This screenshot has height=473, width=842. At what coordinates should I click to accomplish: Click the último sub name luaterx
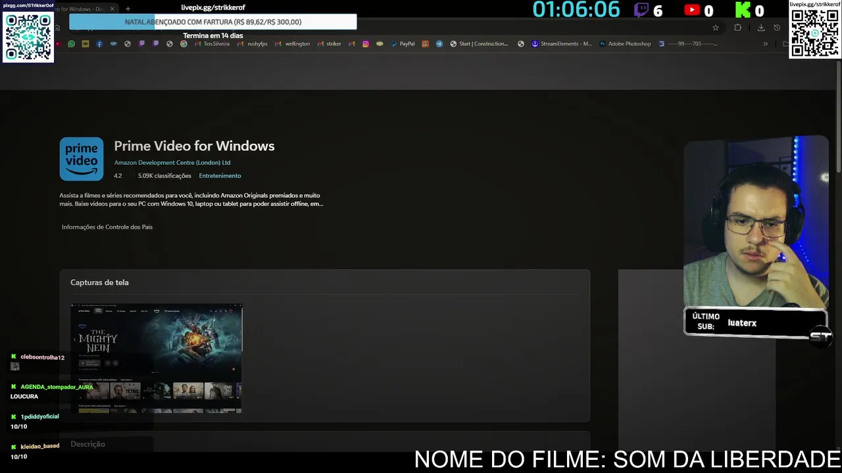742,323
